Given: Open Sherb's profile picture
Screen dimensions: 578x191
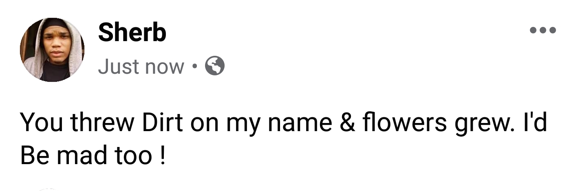Looking at the screenshot, I should click(x=52, y=50).
